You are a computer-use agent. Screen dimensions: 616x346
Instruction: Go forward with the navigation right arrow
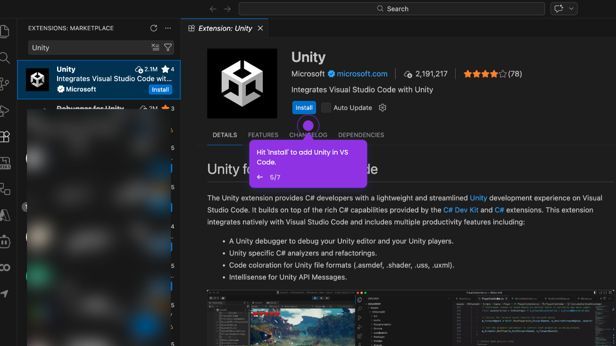pos(227,9)
